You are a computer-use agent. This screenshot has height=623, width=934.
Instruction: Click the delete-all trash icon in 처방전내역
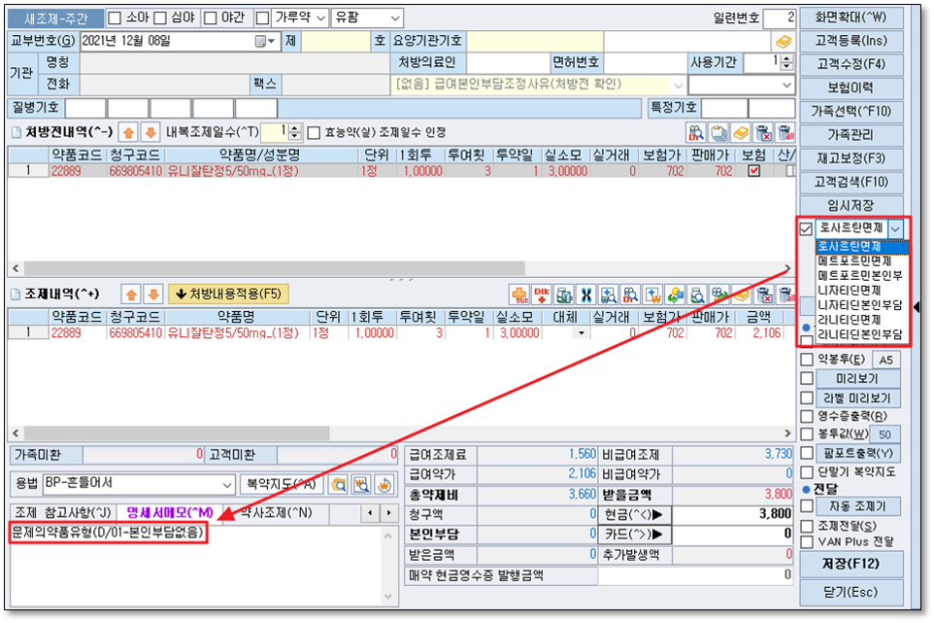coord(784,132)
